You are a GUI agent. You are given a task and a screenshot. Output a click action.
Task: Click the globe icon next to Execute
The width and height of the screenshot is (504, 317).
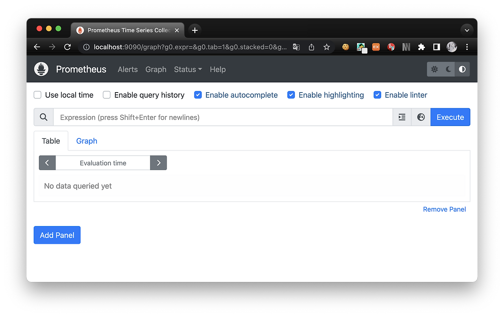(x=421, y=117)
